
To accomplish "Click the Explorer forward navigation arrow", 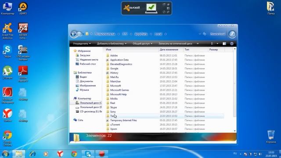I will point(79,34).
